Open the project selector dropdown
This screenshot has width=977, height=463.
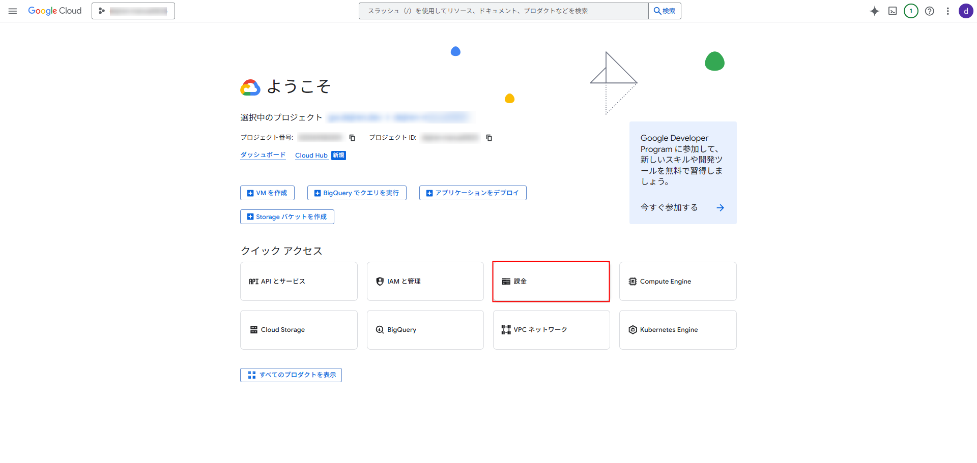[133, 11]
